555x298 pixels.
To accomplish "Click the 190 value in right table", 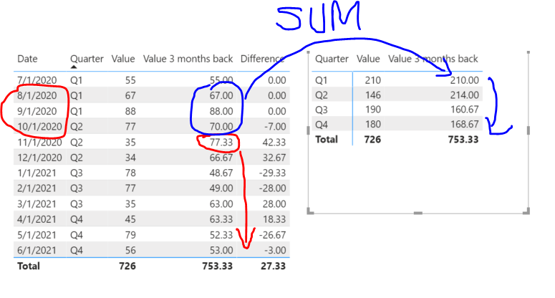I will 373,110.
